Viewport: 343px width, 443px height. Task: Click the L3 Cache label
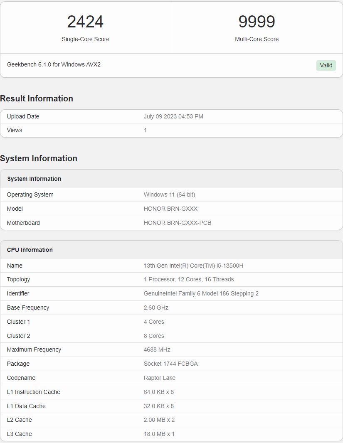pos(19,434)
